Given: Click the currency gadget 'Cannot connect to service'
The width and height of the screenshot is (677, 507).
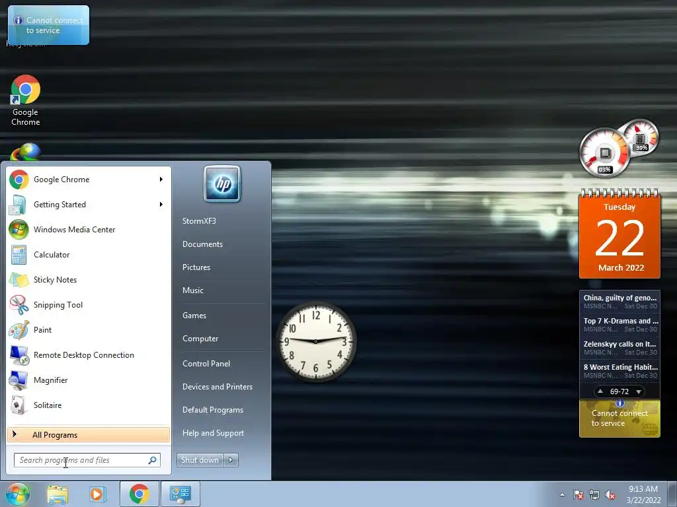Looking at the screenshot, I should pos(619,419).
